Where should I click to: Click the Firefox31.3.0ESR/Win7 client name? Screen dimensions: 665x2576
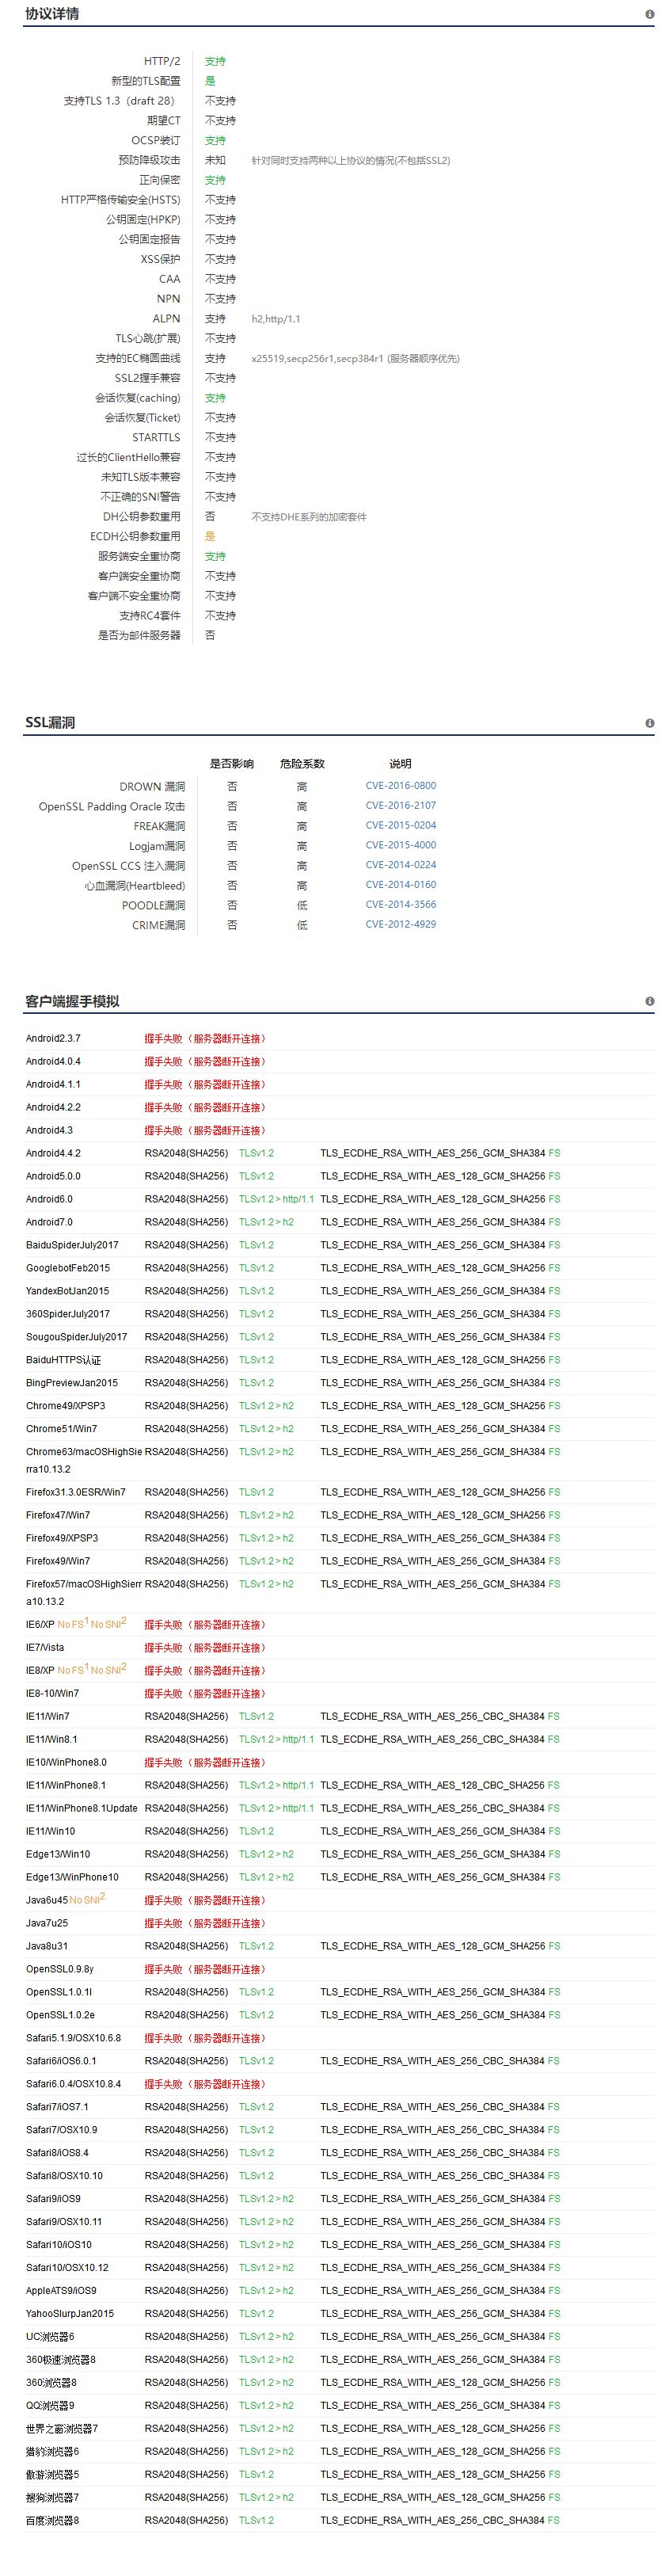click(x=76, y=1492)
